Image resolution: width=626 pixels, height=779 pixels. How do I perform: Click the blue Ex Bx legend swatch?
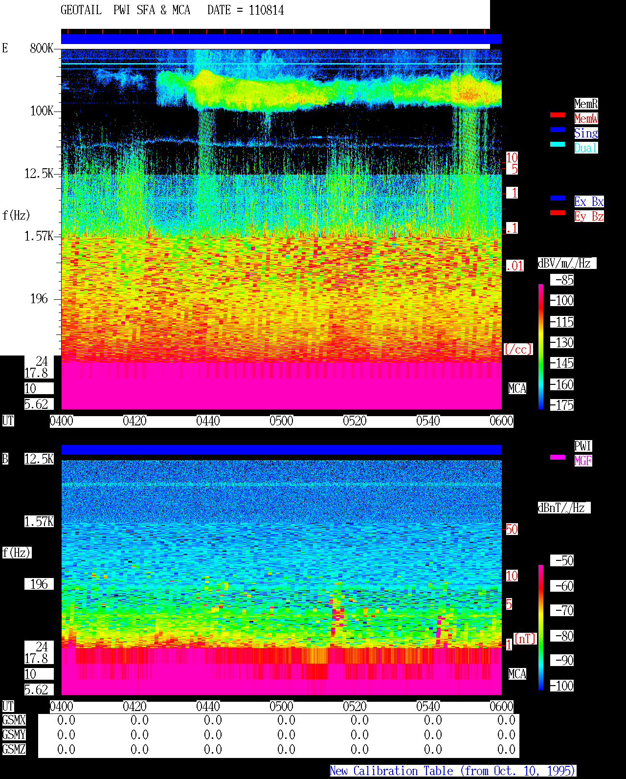[558, 199]
